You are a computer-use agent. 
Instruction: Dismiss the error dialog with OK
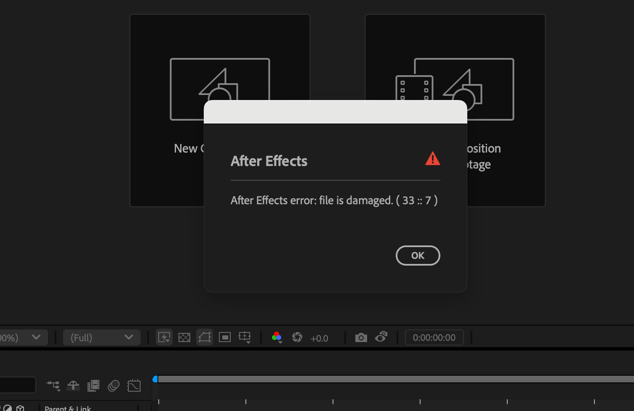tap(418, 256)
